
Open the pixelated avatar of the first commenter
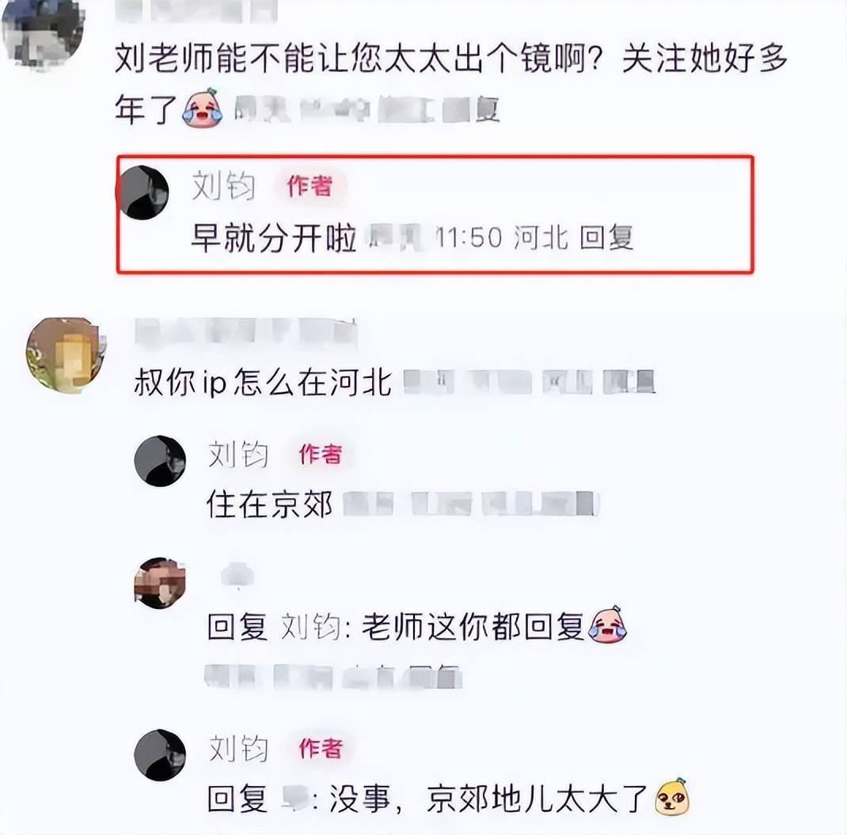42,33
